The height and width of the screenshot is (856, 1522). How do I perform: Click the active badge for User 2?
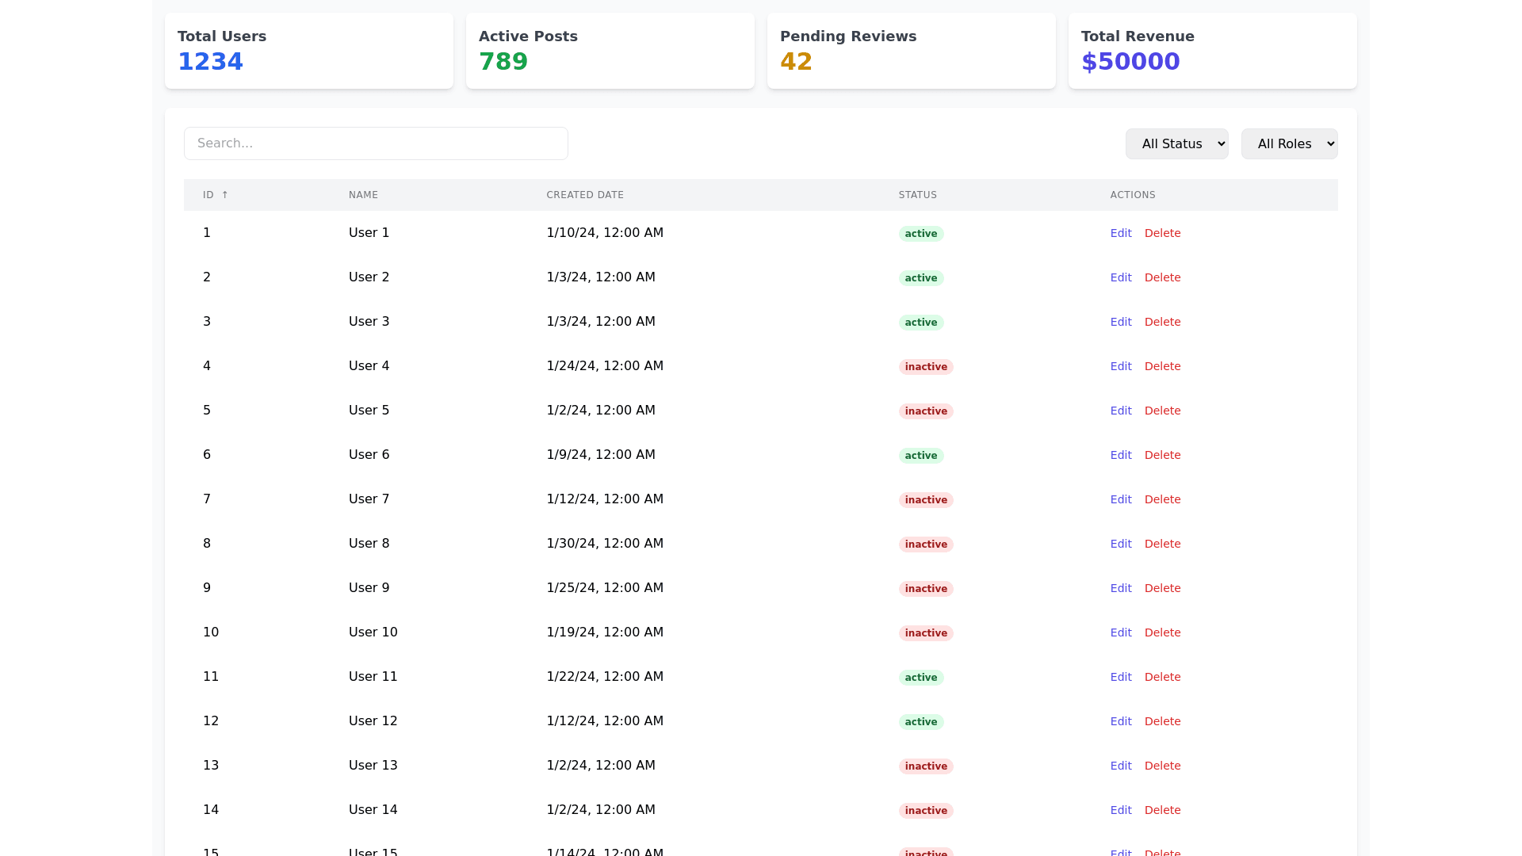[920, 278]
